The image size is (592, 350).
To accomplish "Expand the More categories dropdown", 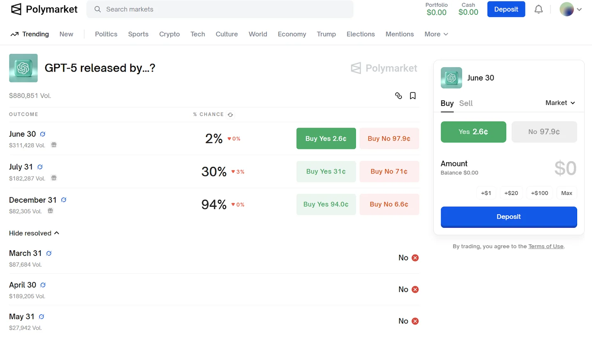I will pos(436,34).
